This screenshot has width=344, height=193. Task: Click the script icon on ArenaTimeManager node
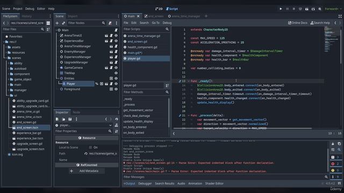[x=116, y=46]
